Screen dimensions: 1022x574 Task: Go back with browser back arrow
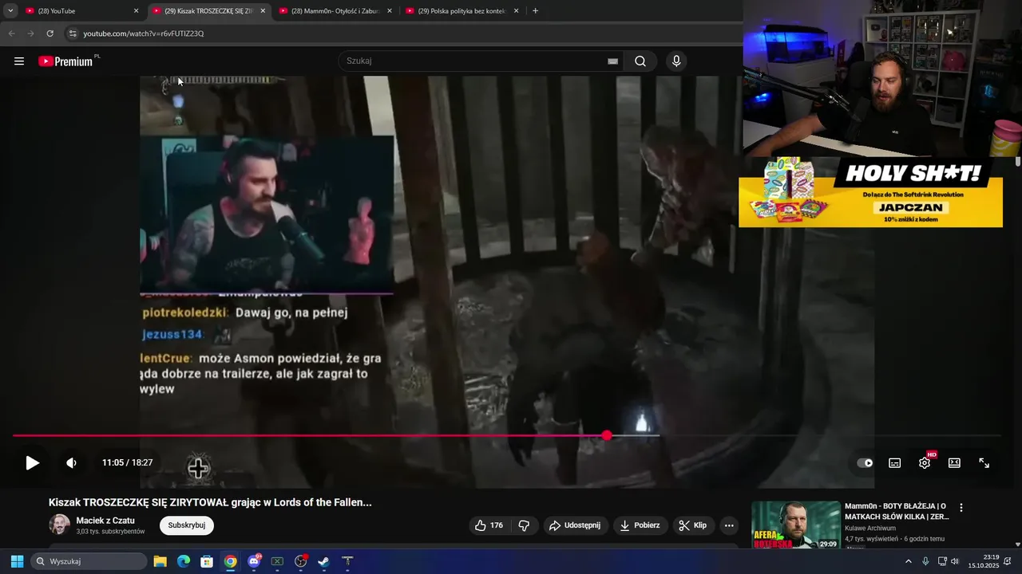pyautogui.click(x=11, y=33)
